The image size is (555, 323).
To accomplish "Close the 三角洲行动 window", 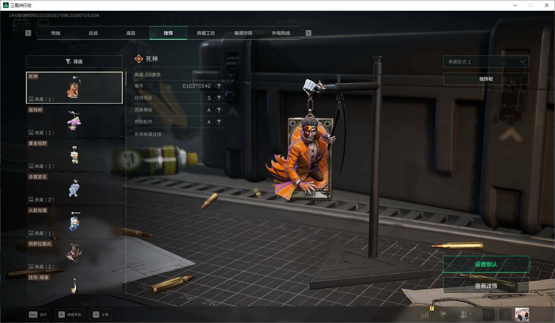I will pos(547,5).
